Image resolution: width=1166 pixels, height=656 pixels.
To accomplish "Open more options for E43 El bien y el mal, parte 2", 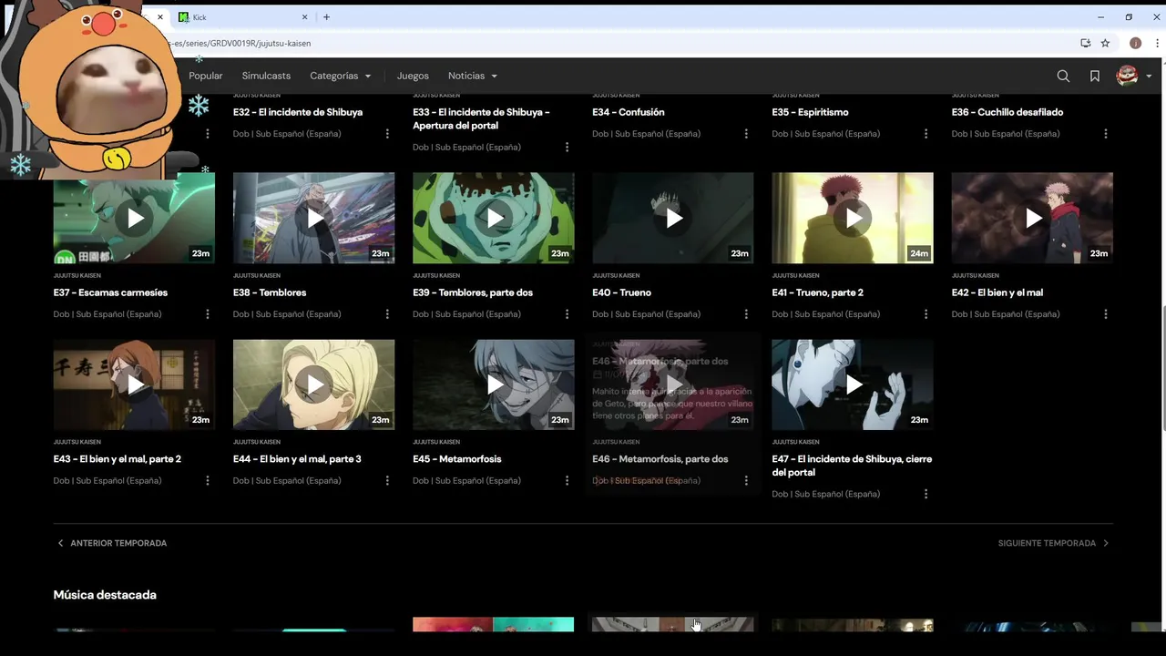I will pos(208,481).
